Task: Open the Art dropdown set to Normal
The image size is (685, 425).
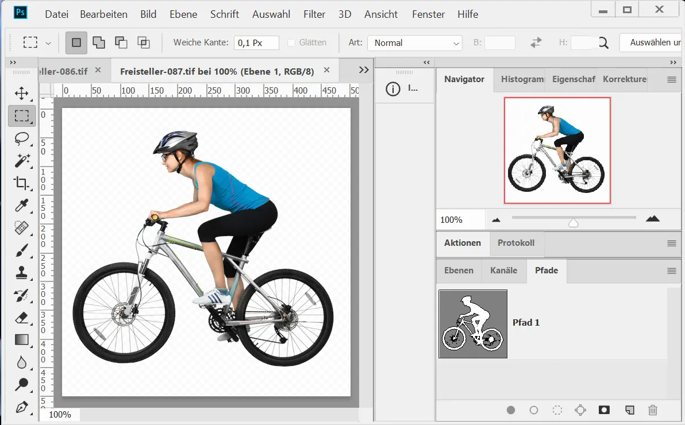Action: (414, 42)
